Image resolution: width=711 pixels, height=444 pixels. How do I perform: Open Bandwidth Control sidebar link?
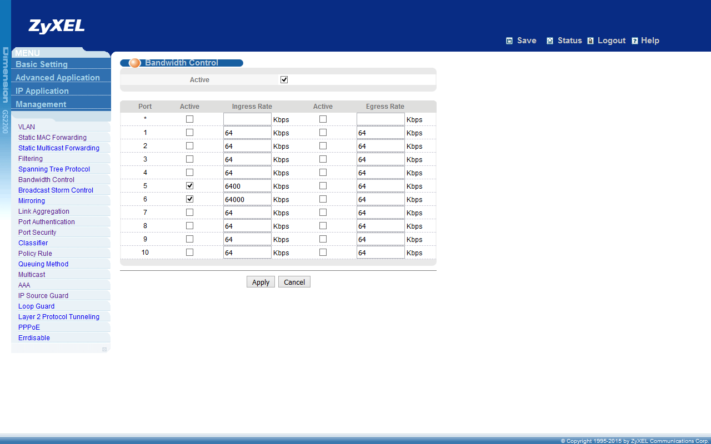(x=46, y=180)
